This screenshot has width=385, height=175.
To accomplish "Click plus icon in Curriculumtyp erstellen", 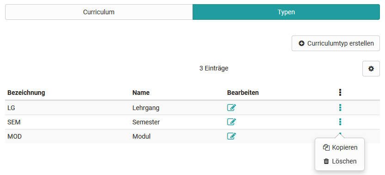I will (301, 43).
